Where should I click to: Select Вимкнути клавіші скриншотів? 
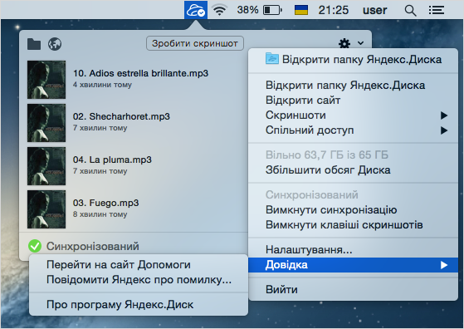(353, 225)
